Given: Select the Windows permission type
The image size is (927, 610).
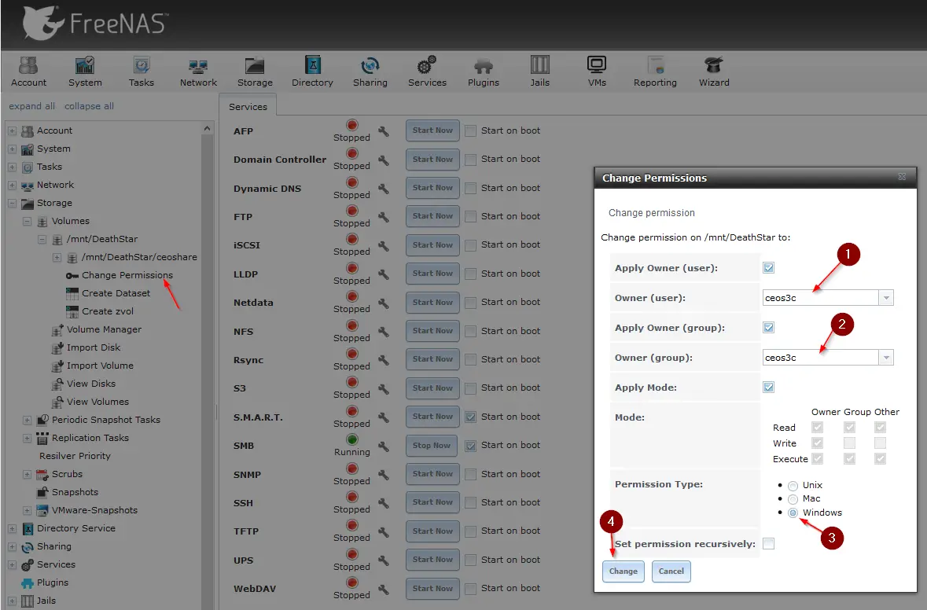Looking at the screenshot, I should (793, 513).
